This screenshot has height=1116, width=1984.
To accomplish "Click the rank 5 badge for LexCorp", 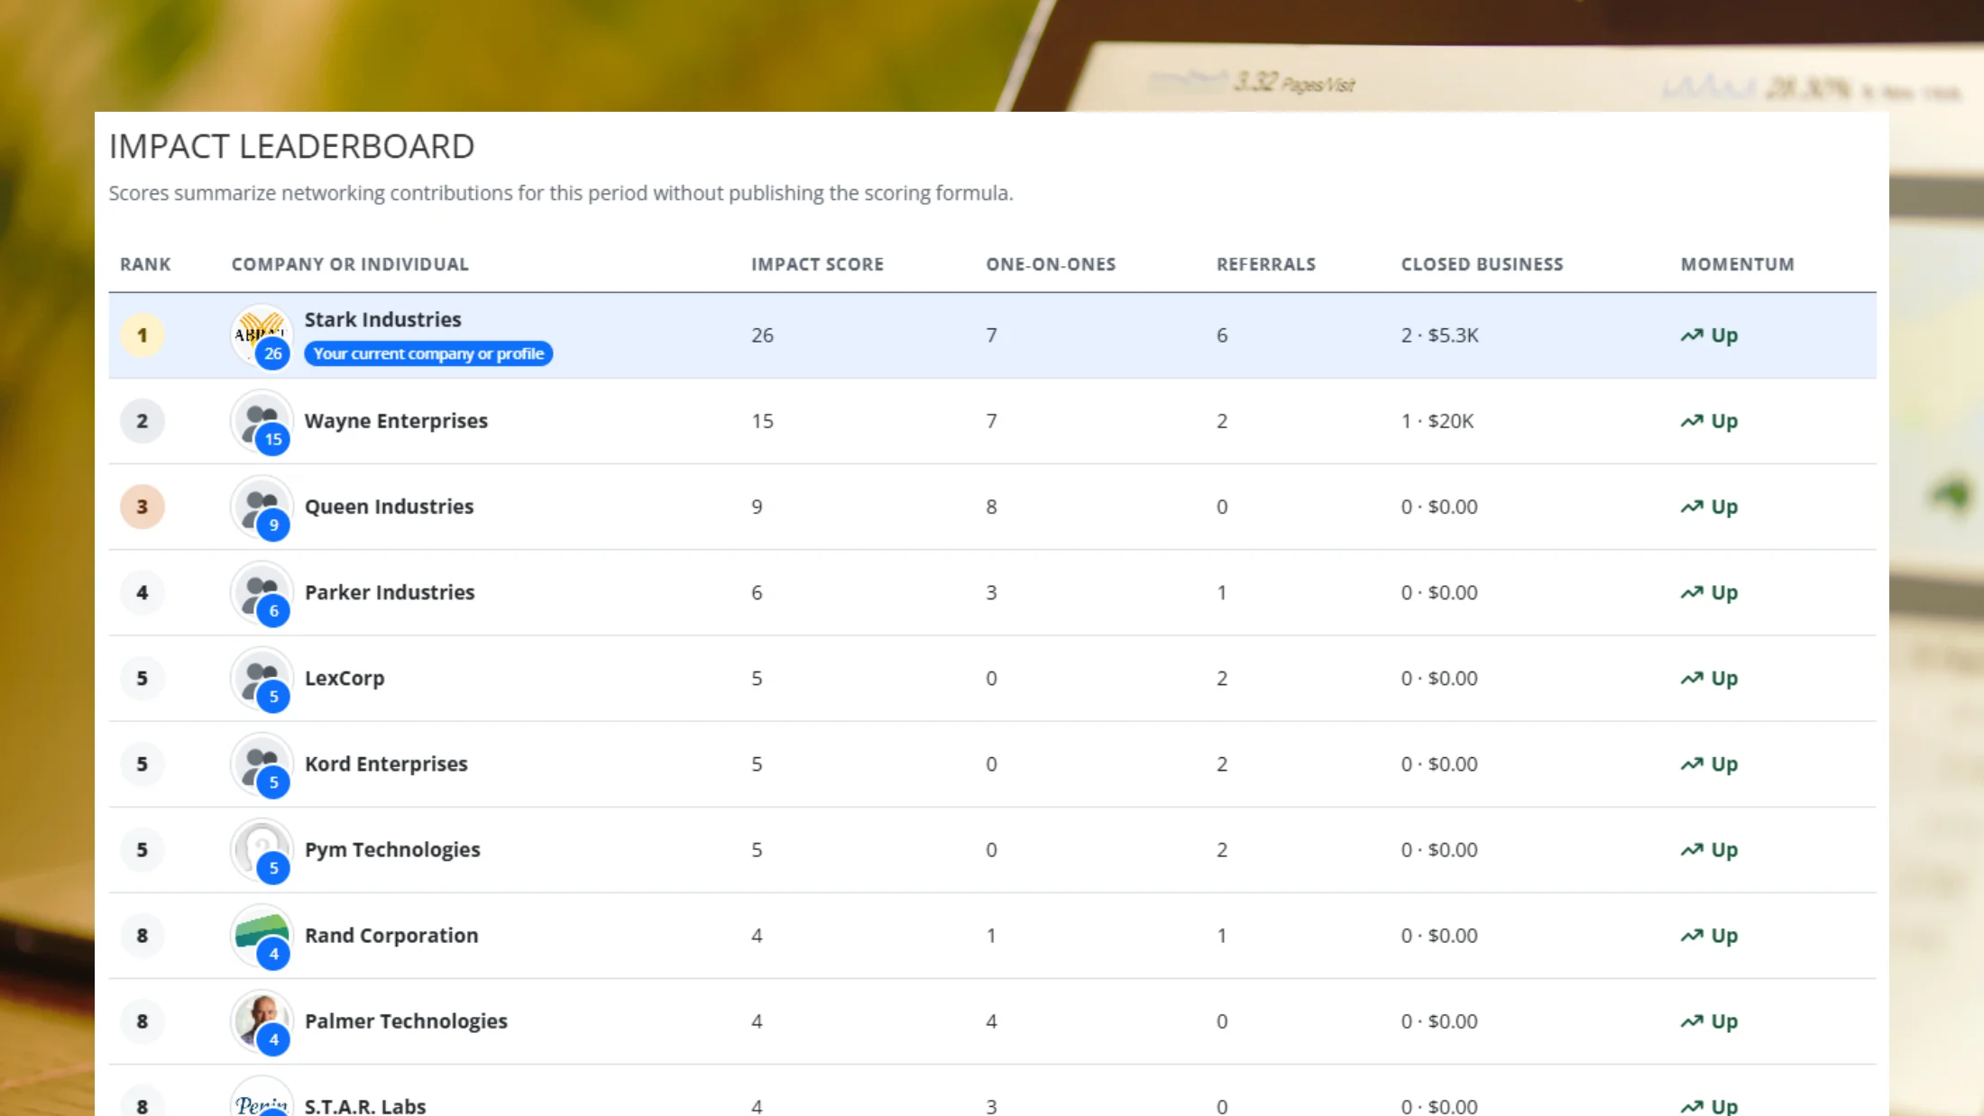I will [x=142, y=678].
